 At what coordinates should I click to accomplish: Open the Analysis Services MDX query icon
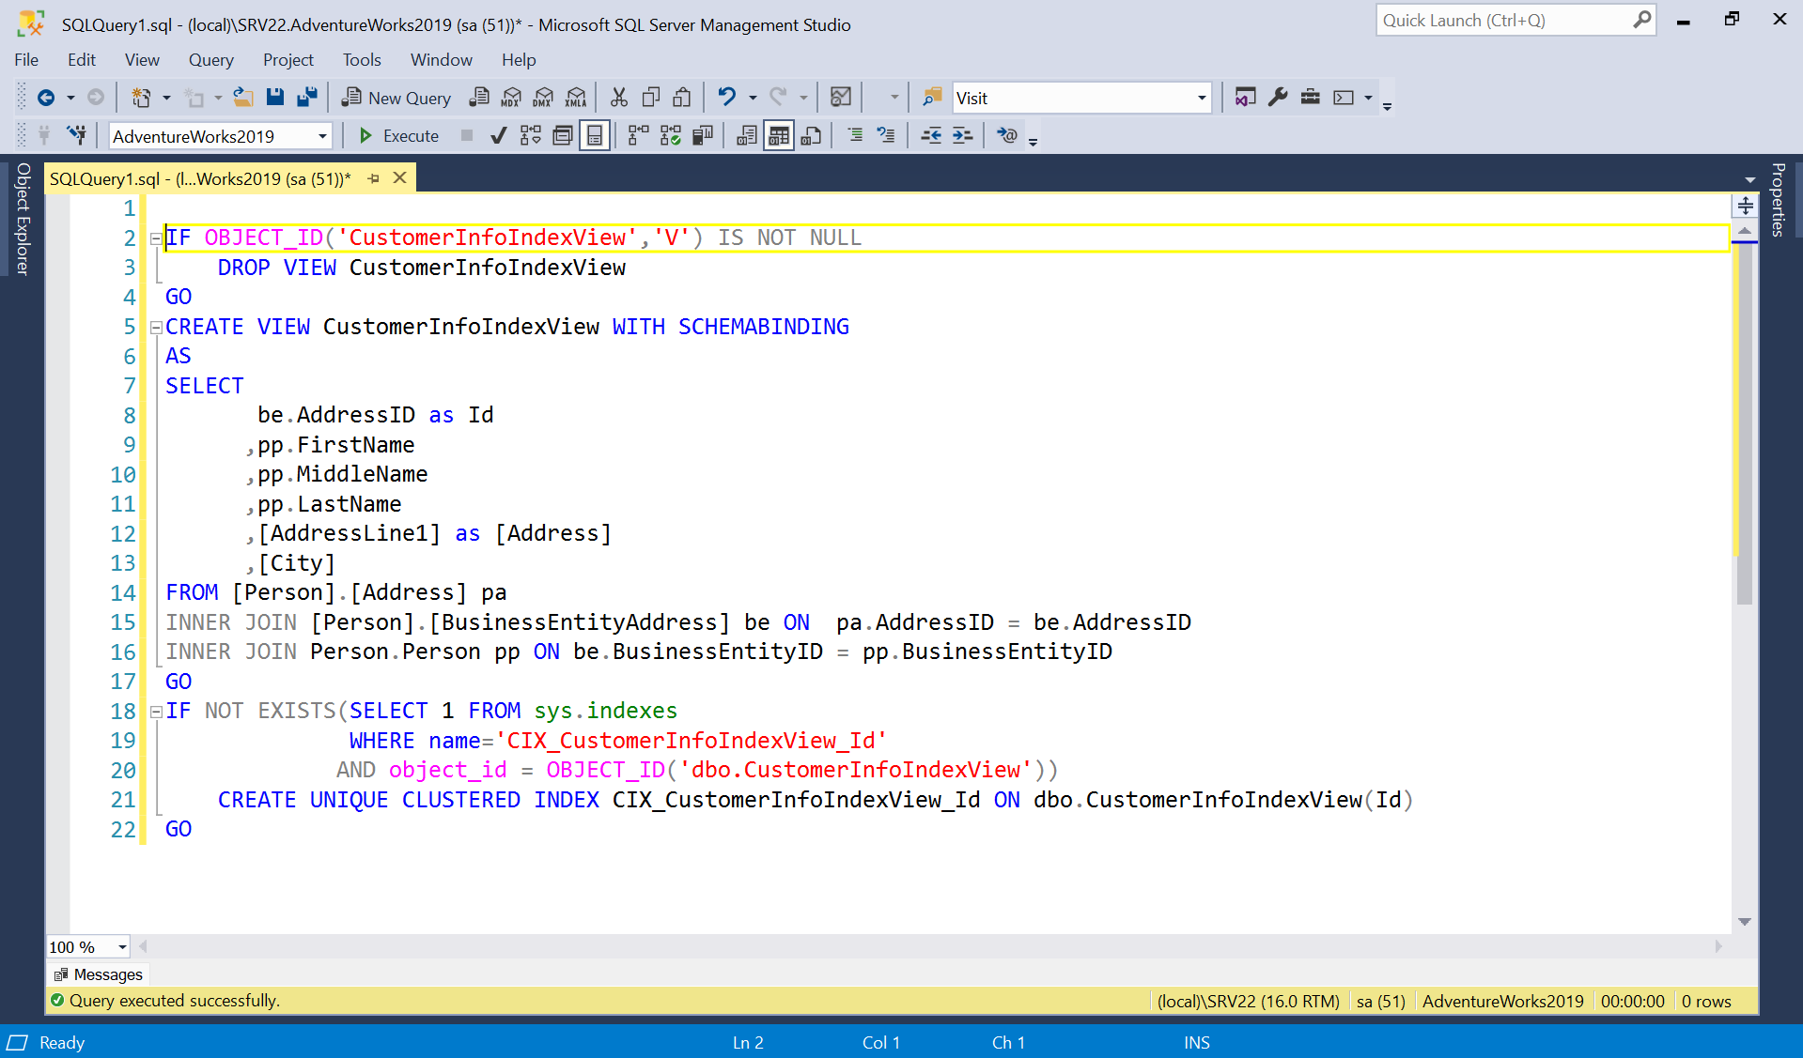[511, 97]
